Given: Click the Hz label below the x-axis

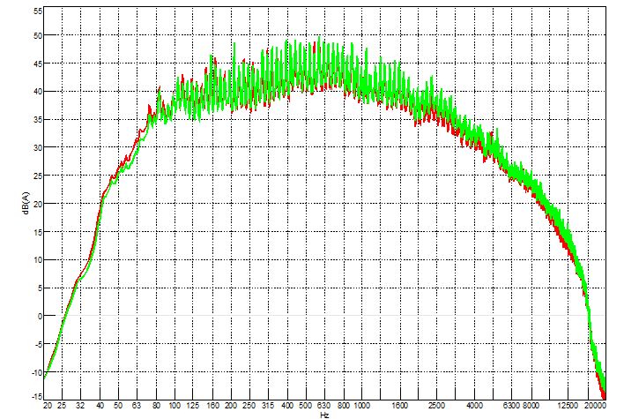Looking at the screenshot, I should 324,414.
